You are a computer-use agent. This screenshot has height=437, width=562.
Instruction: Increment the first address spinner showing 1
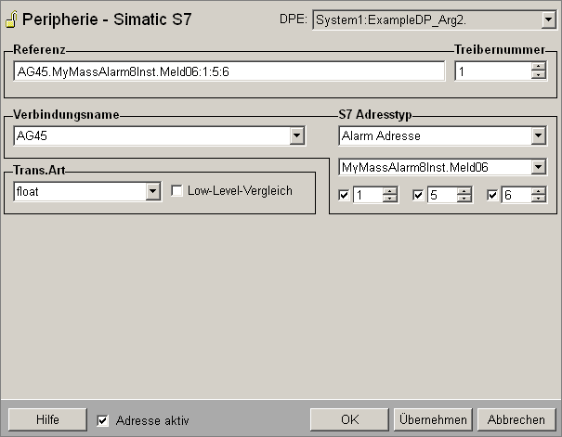click(x=390, y=190)
